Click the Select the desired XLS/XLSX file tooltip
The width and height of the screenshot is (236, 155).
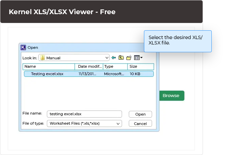[178, 41]
